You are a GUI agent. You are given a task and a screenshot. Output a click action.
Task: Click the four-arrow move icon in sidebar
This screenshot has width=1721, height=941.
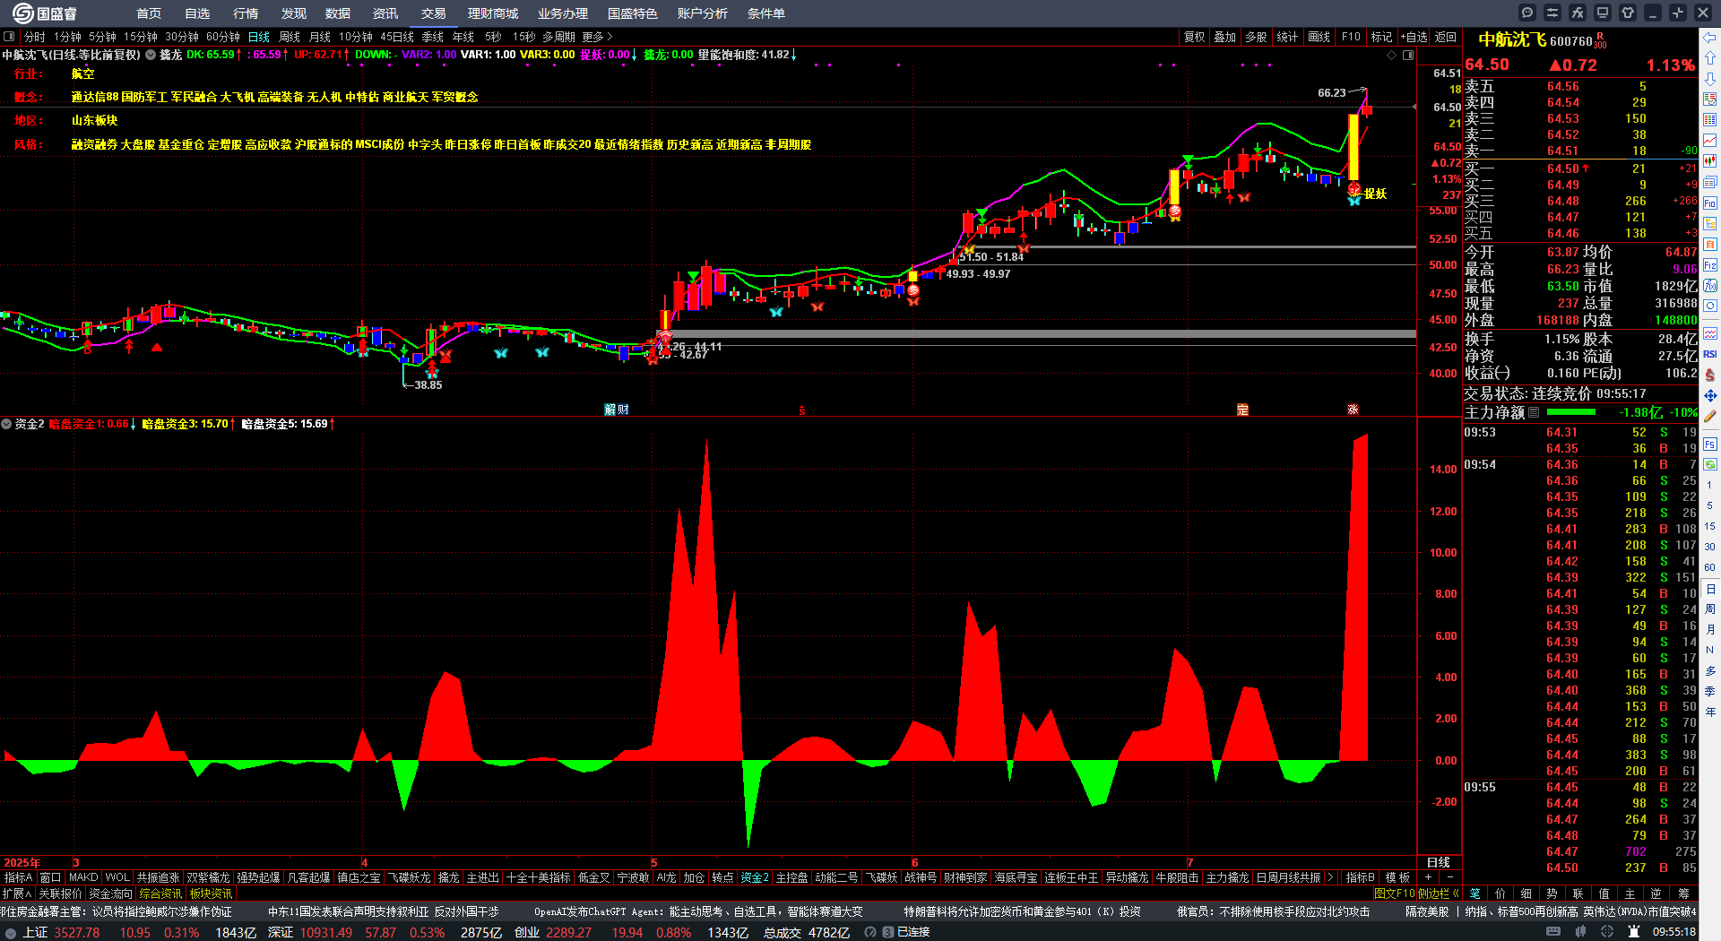click(1710, 395)
